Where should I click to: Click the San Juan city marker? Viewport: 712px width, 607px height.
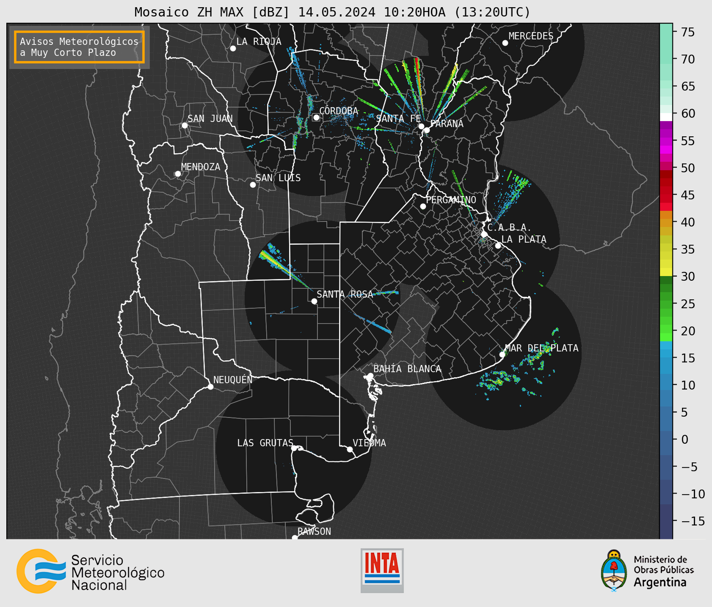coord(184,125)
